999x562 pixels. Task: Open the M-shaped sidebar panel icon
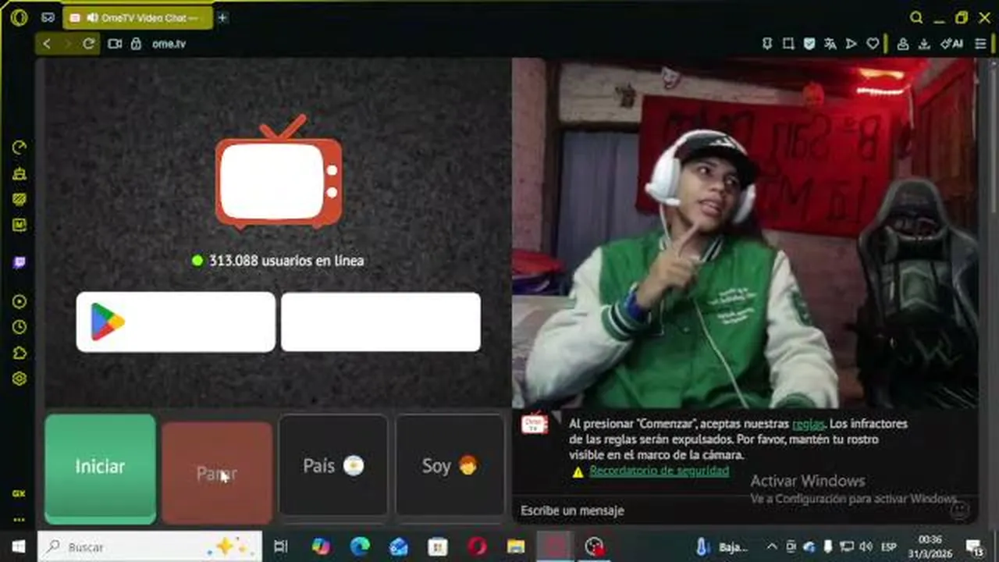coord(20,225)
